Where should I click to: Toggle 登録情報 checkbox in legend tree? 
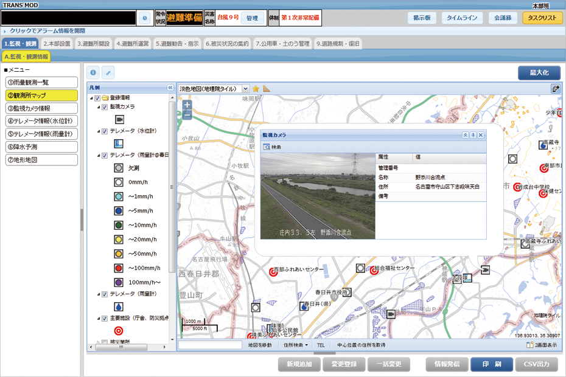click(x=97, y=98)
